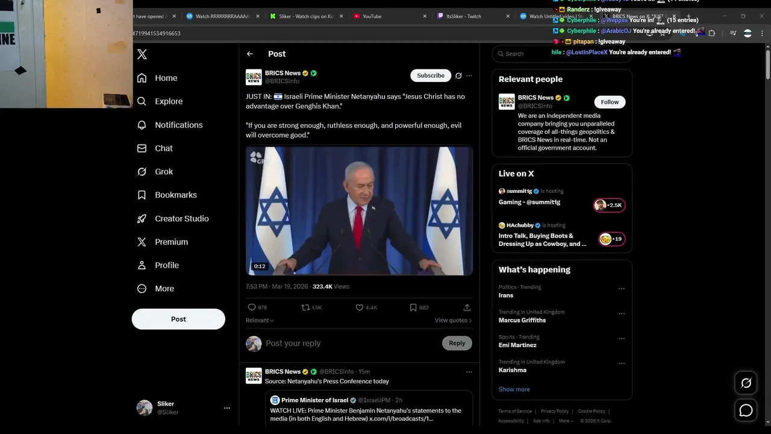Switch to the ItsSliker - Twitch tab
Screen dimensions: 771x434
[x=473, y=16]
